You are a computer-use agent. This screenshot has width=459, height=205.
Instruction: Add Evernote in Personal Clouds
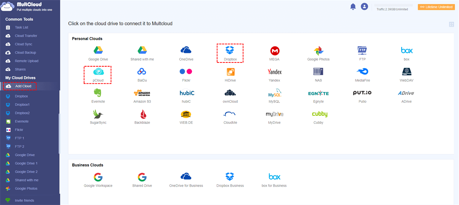pyautogui.click(x=98, y=96)
